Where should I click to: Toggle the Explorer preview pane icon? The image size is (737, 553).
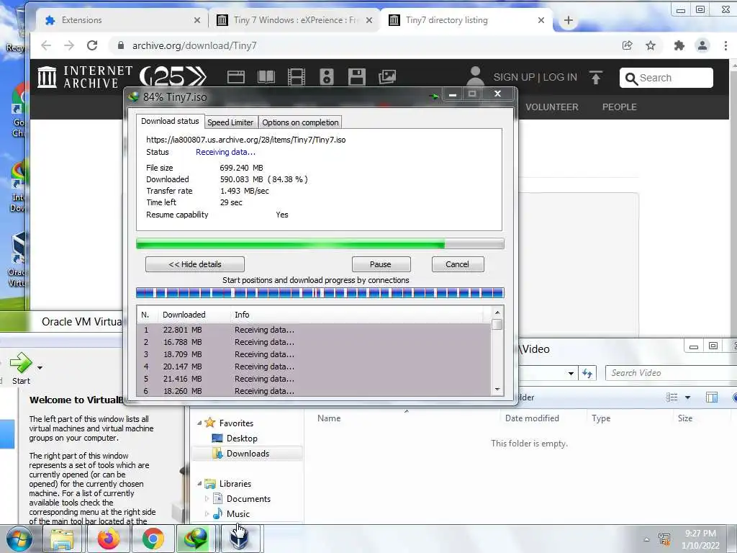click(x=712, y=397)
